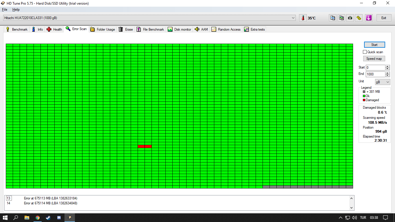Screen dimensions: 395x222
Task: Open Windows taskbar search
Action: coord(16,218)
